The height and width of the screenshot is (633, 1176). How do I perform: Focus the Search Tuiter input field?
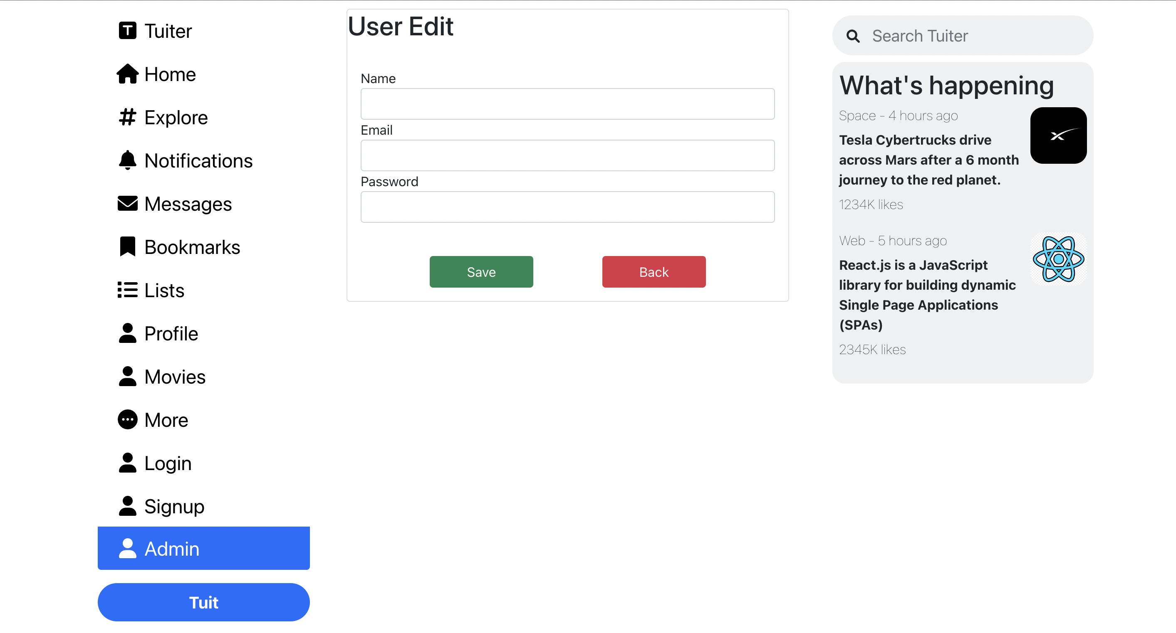click(959, 36)
